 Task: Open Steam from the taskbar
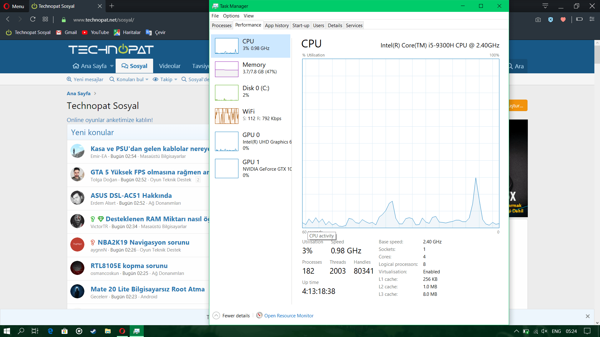coord(93,331)
